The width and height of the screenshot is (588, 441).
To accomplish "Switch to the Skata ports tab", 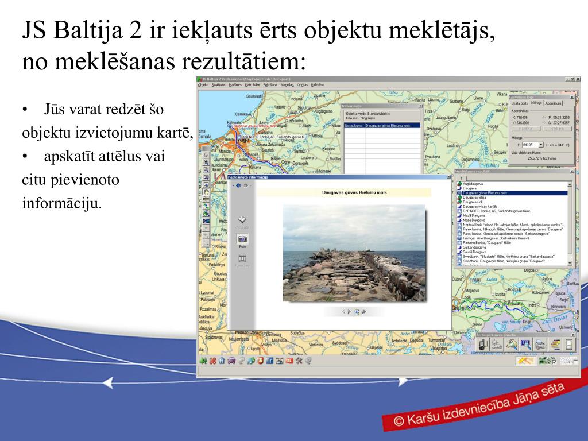I will 519,103.
